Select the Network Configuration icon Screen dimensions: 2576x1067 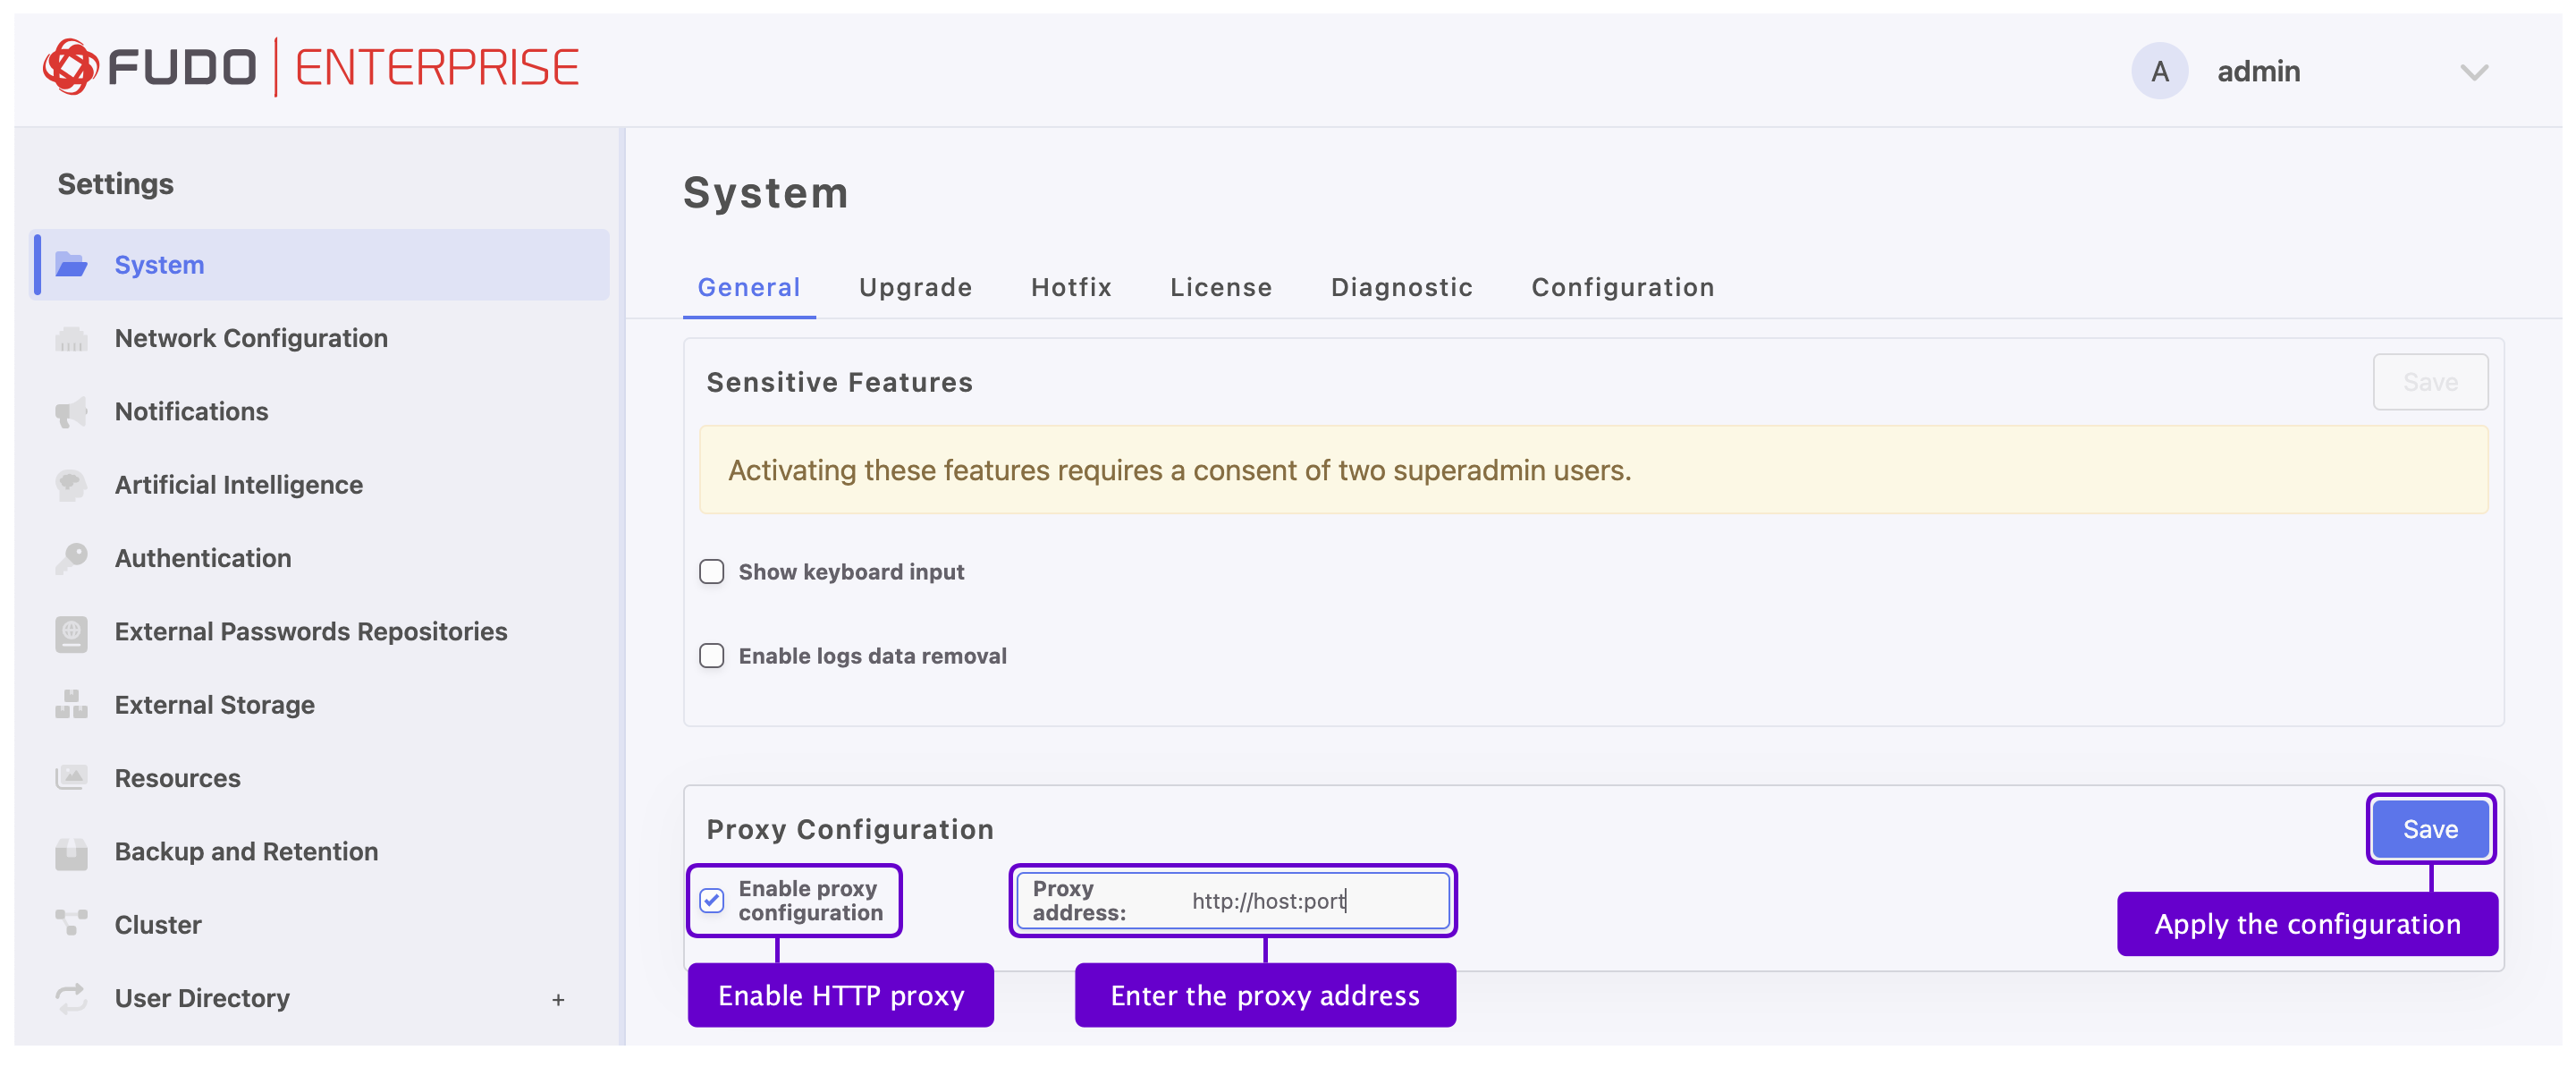(x=70, y=338)
